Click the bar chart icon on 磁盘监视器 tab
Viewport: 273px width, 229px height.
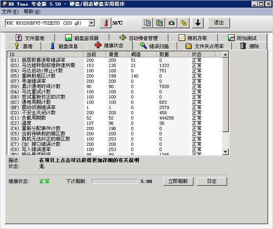[x=68, y=38]
